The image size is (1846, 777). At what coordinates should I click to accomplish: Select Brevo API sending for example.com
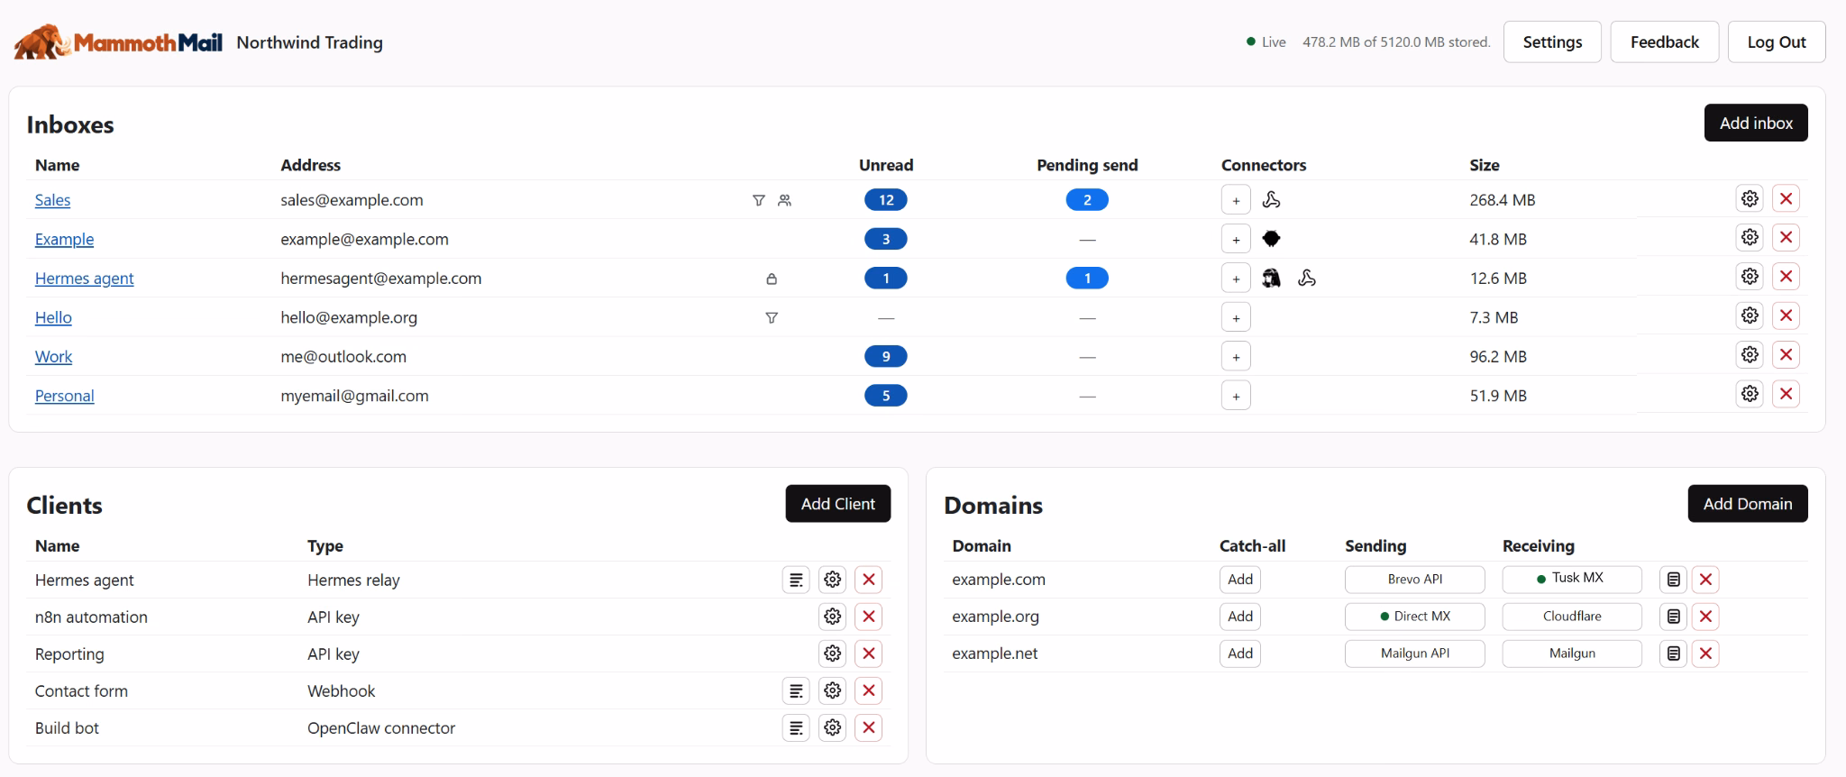point(1415,580)
